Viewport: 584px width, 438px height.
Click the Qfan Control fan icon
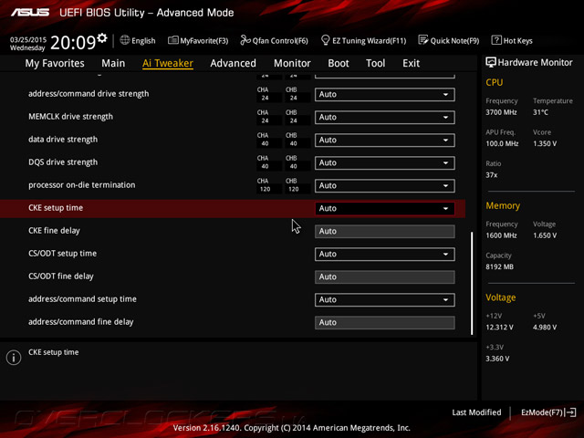point(245,40)
